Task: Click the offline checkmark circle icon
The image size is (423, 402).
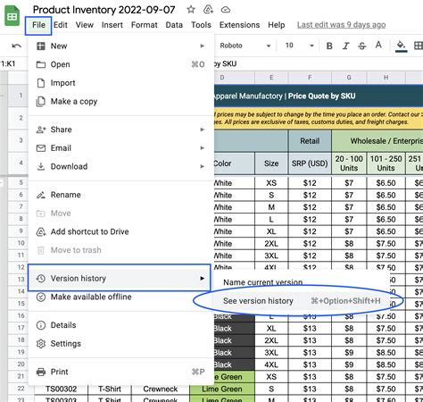Action: point(41,297)
